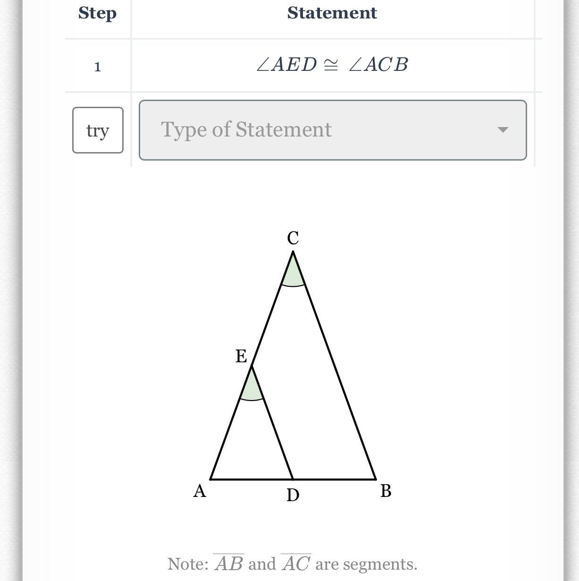This screenshot has width=579, height=581.
Task: Select step number 1 in table
Action: [98, 67]
